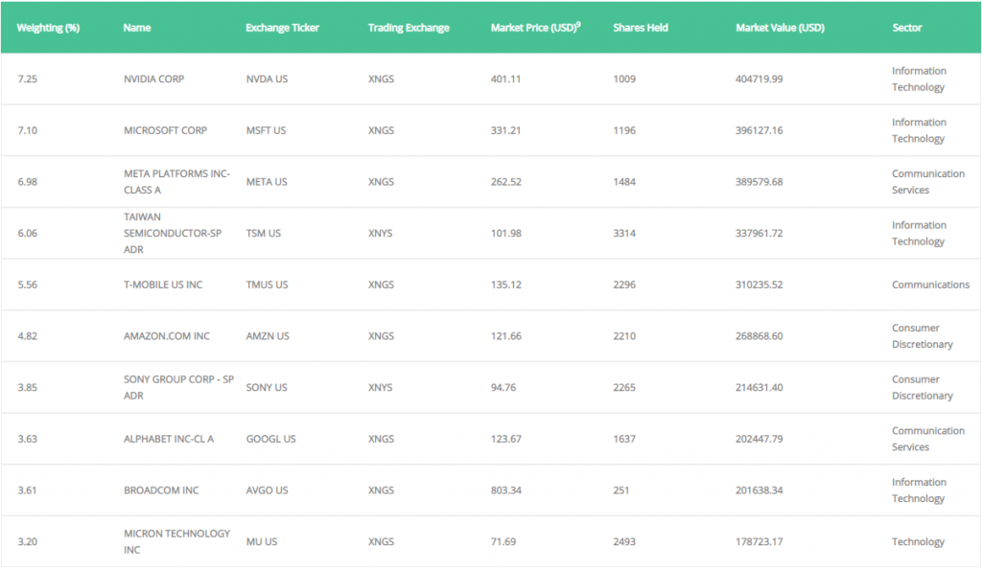Click the AMZN US ticker
The width and height of the screenshot is (982, 568).
(268, 336)
